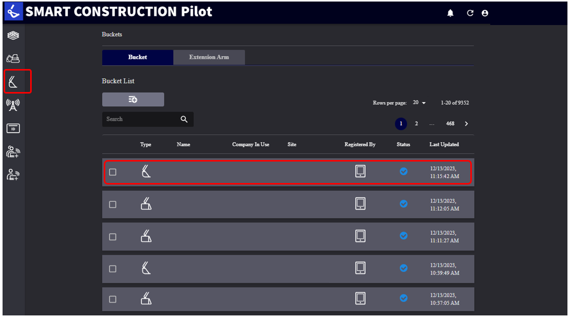Open the bucket sidebar icon
This screenshot has width=570, height=319.
[x=13, y=81]
